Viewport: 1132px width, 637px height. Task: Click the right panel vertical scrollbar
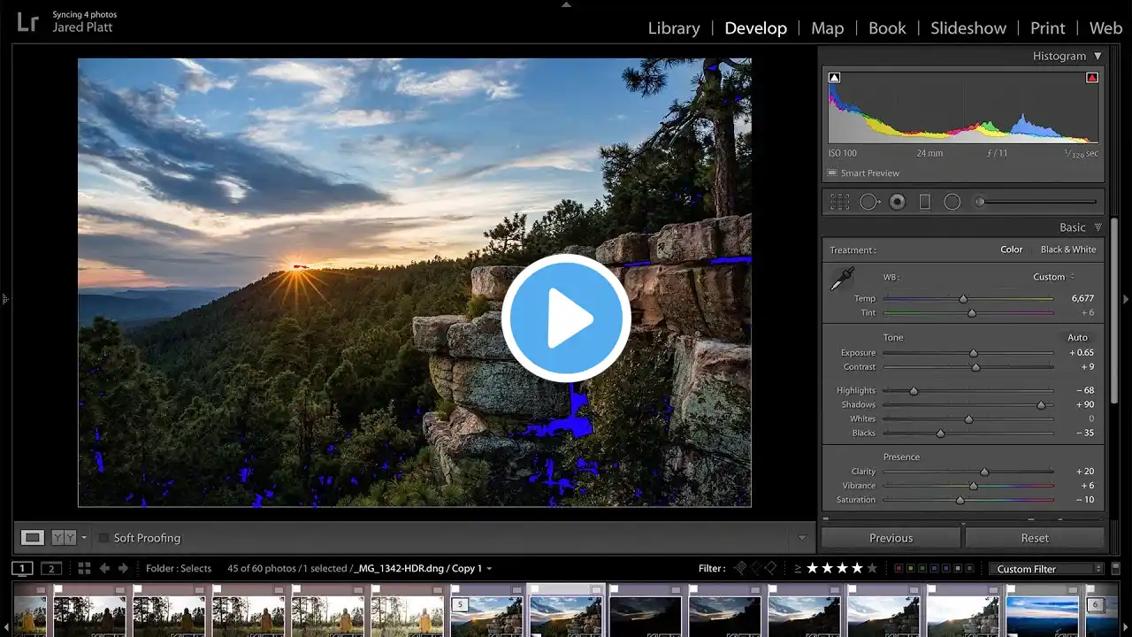(1113, 310)
